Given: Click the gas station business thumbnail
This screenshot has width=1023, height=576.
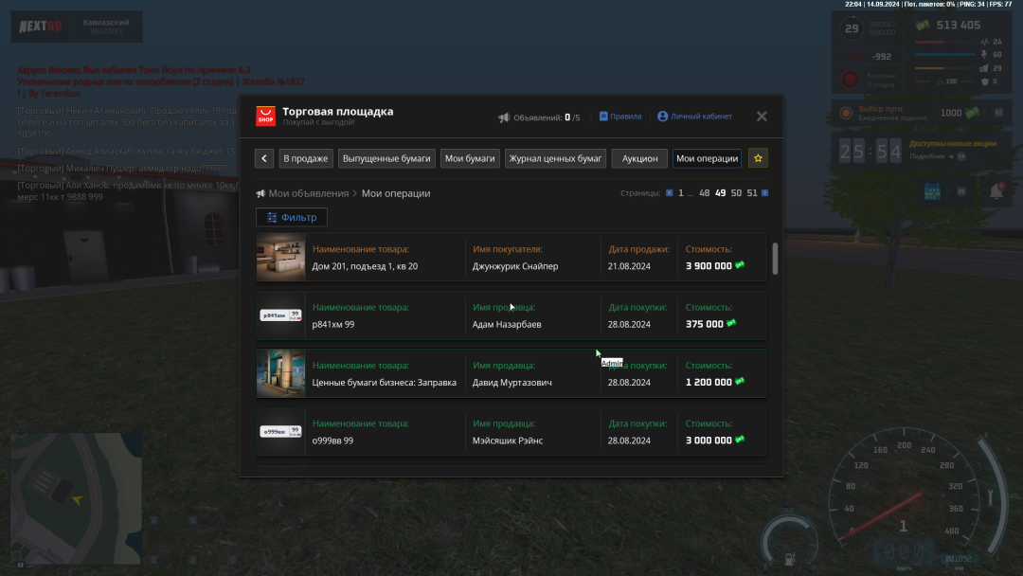Looking at the screenshot, I should pos(280,373).
